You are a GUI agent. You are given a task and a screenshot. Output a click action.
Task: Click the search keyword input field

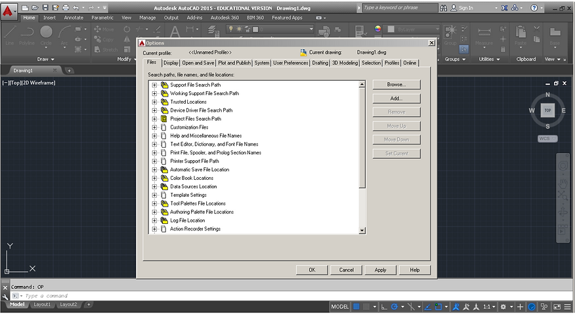[x=400, y=8]
